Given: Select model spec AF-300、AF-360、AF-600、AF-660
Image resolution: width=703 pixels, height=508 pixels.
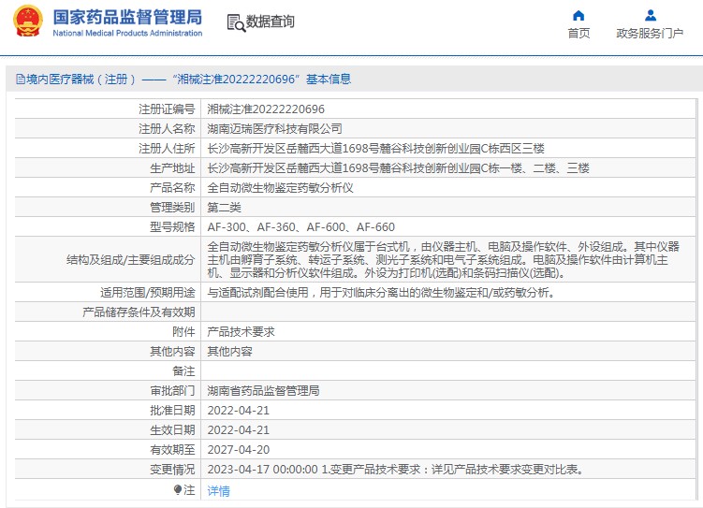Looking at the screenshot, I should click(300, 227).
